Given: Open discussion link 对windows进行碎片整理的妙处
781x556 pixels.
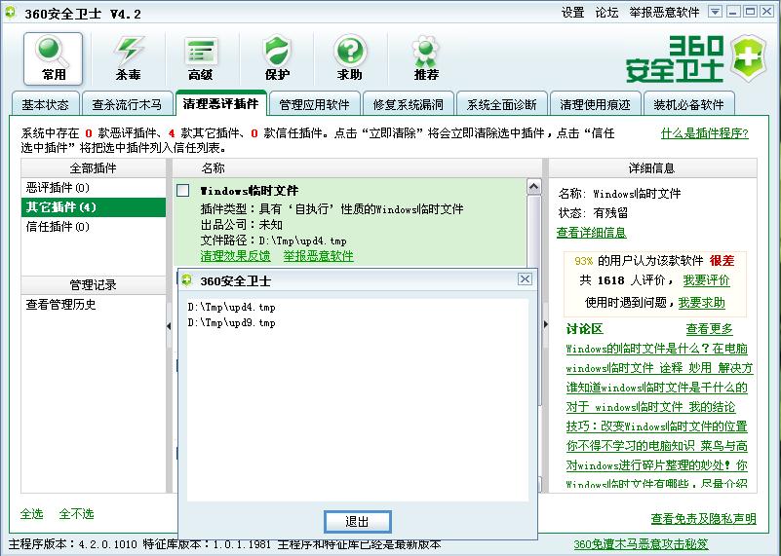Looking at the screenshot, I should (656, 465).
